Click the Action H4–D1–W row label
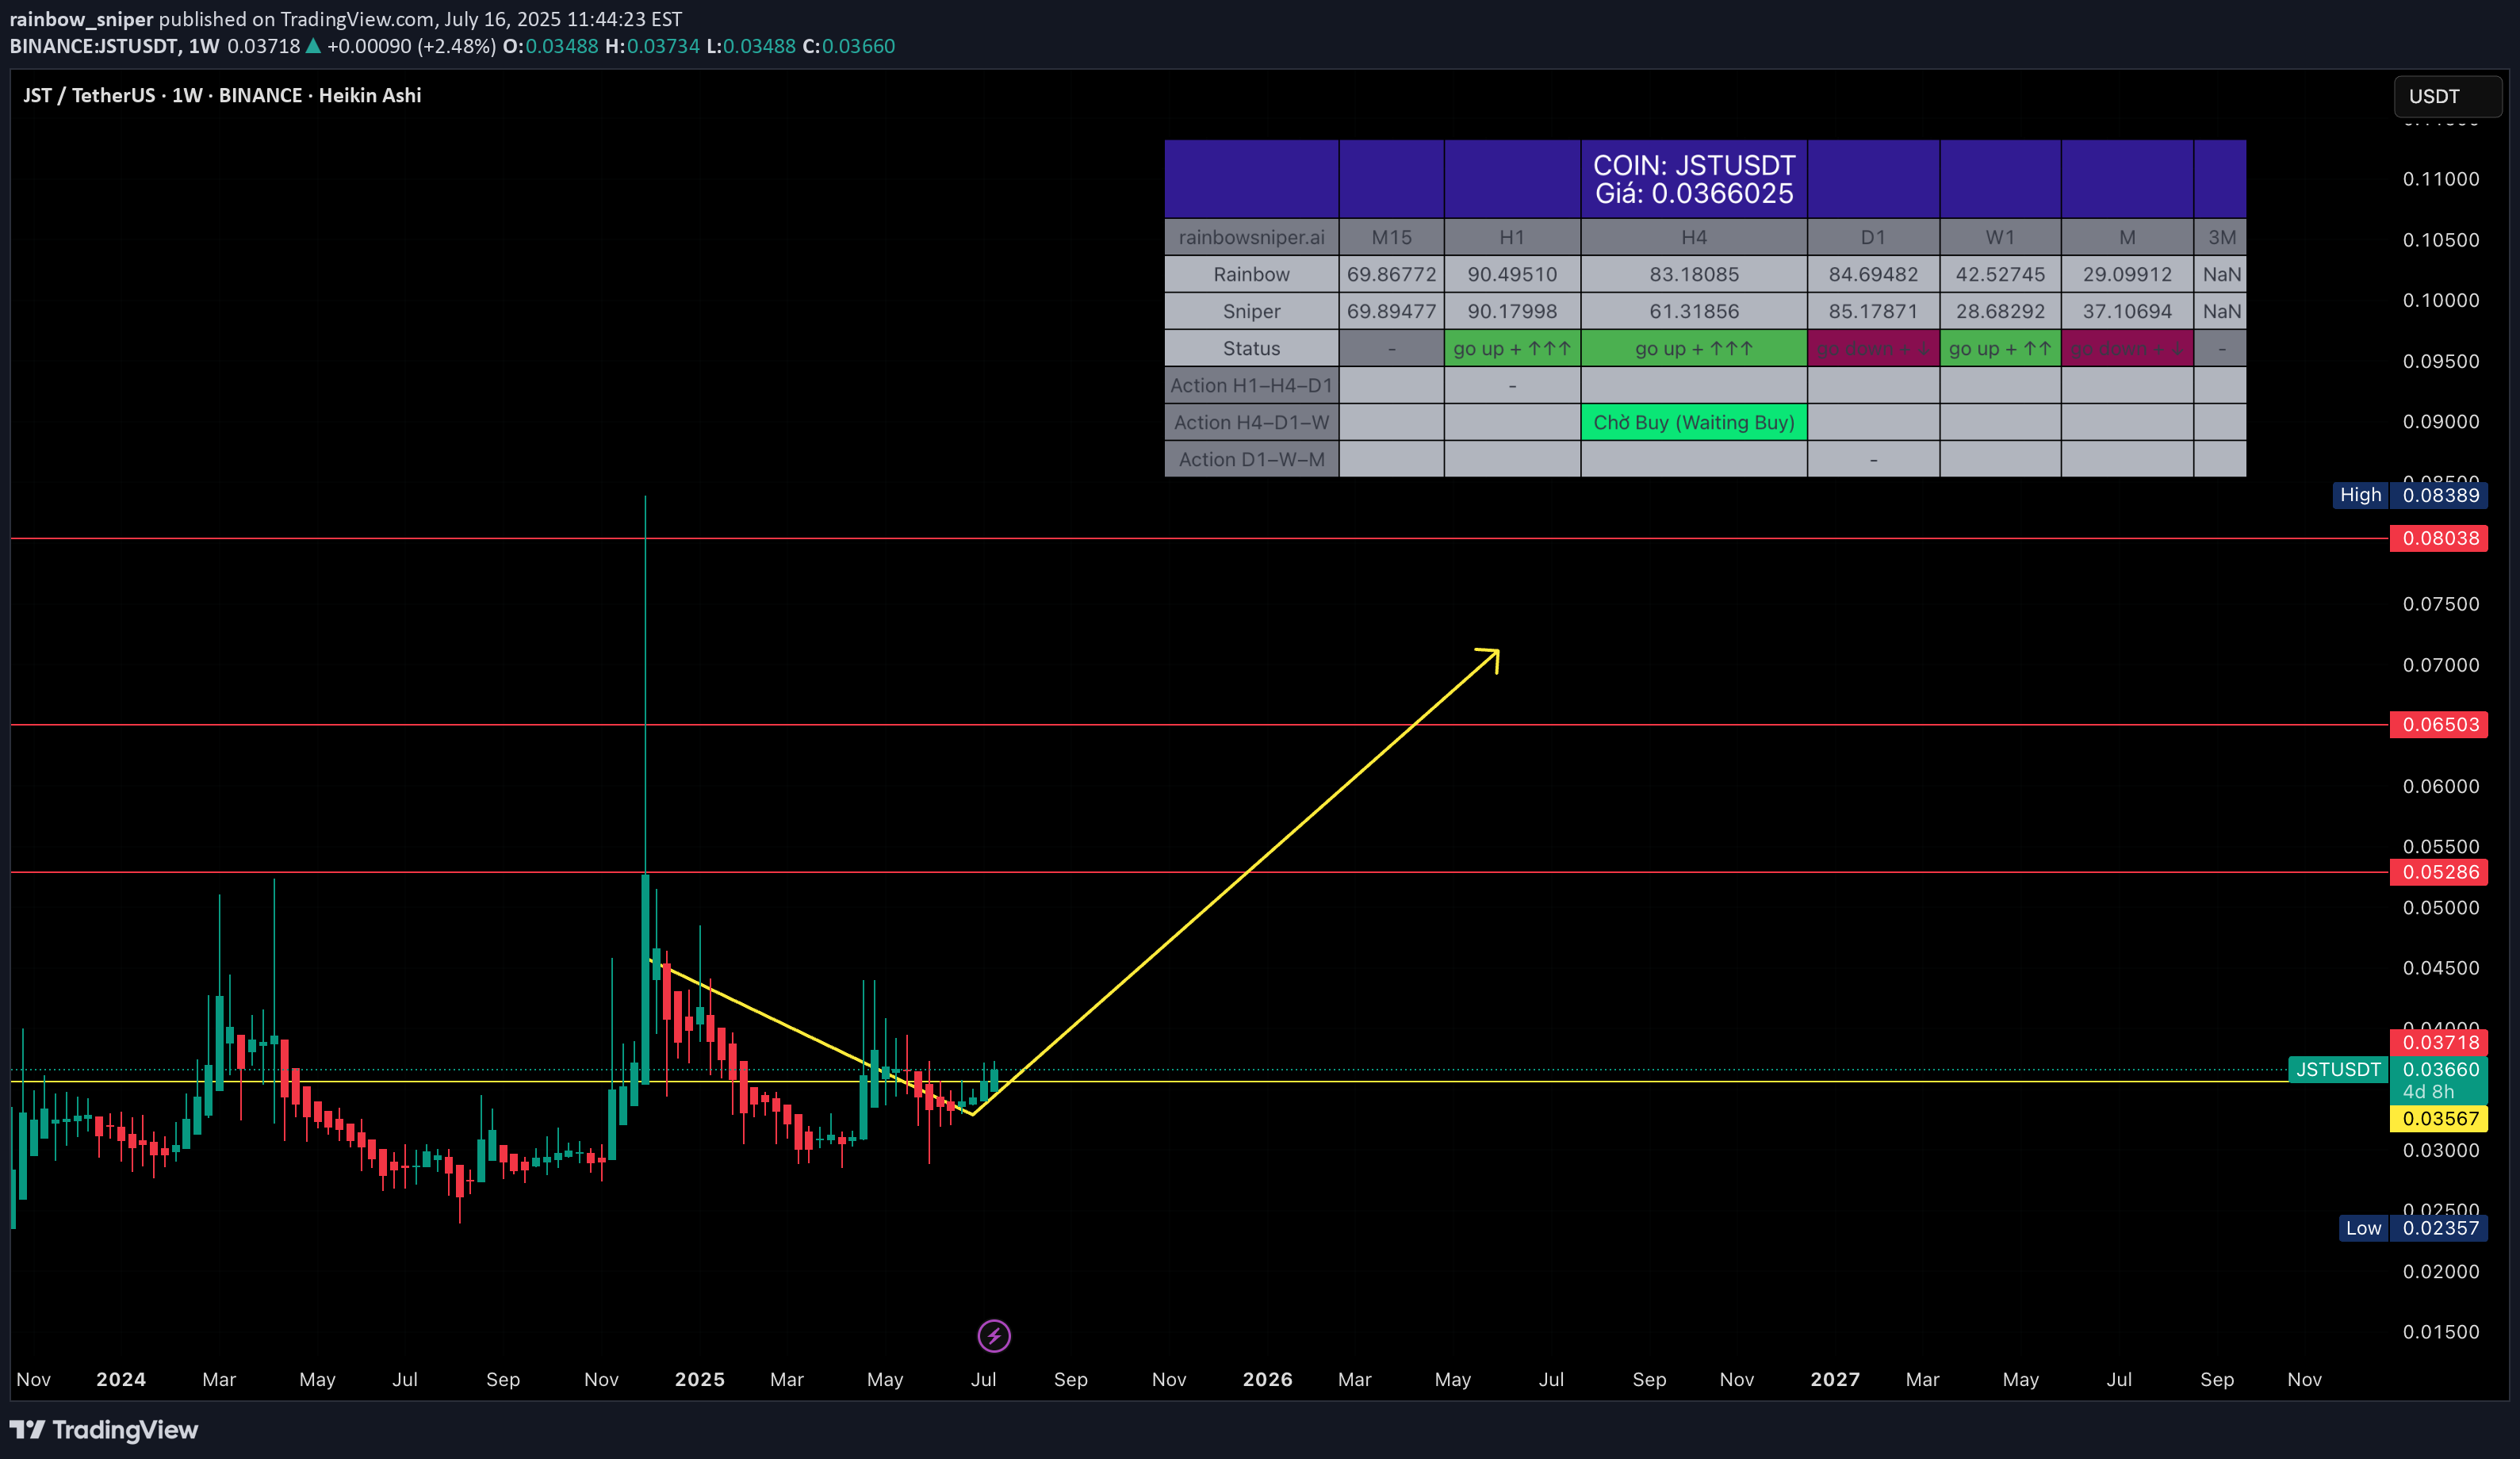Viewport: 2520px width, 1459px height. point(1251,422)
